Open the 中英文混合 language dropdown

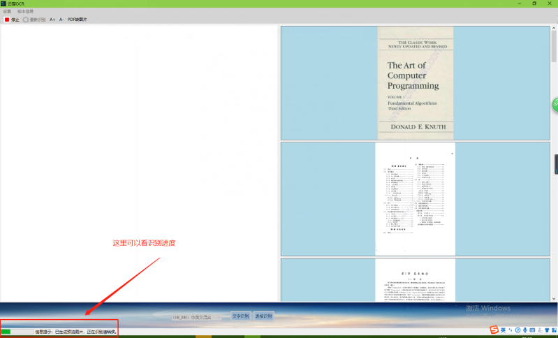[197, 317]
